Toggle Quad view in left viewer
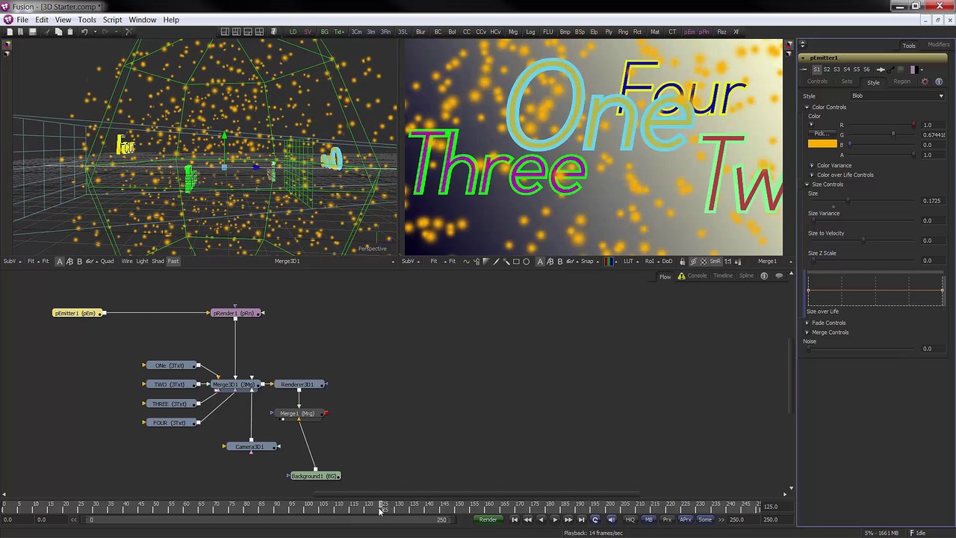 point(108,261)
